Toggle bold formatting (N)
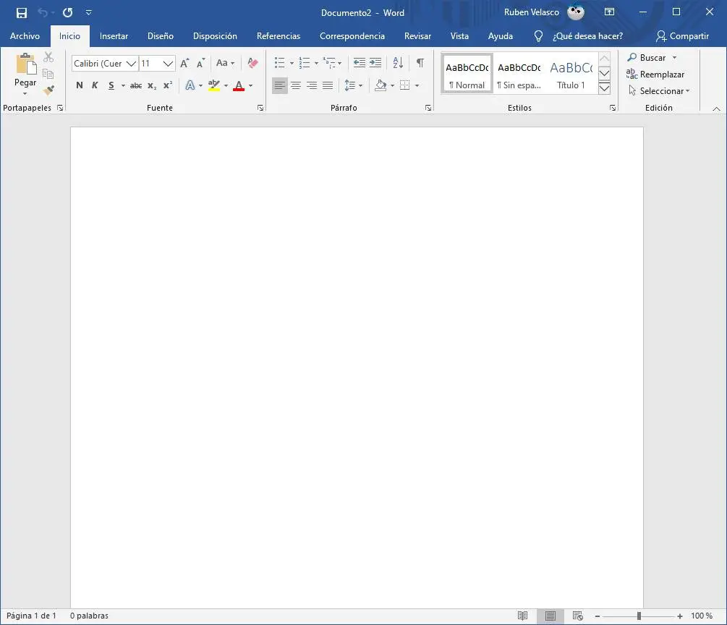This screenshot has height=625, width=727. 80,85
